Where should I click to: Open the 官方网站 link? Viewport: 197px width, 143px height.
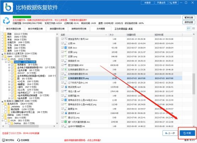click(x=8, y=140)
